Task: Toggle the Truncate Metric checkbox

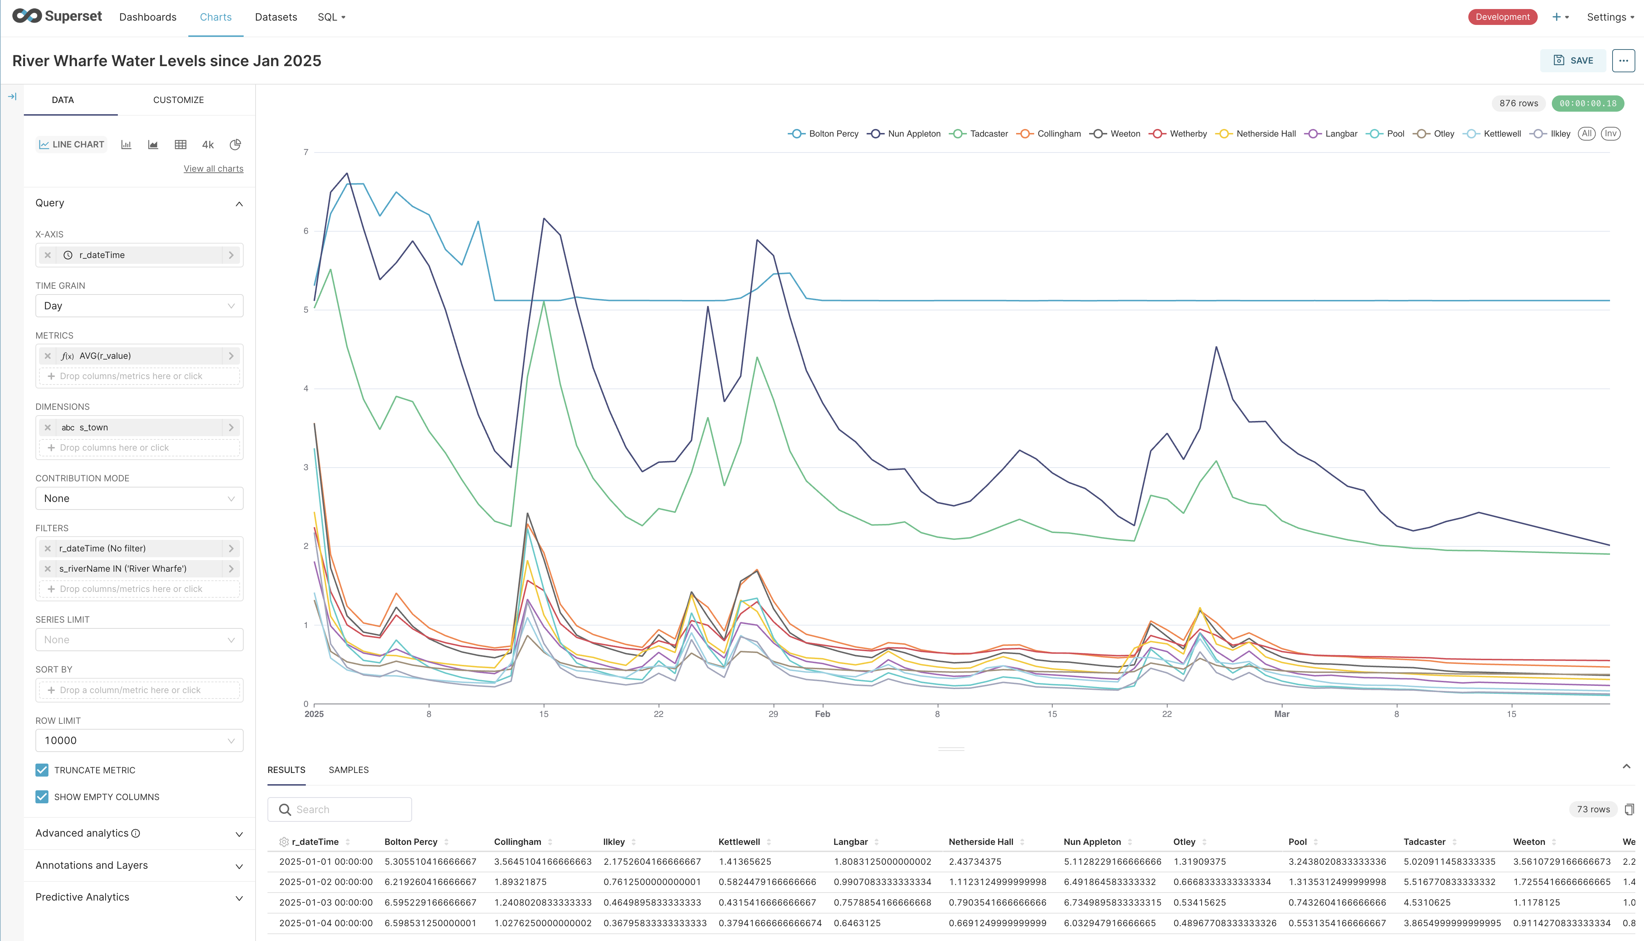Action: 42,770
